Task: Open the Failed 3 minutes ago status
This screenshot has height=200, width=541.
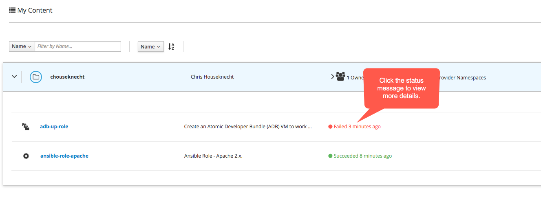Action: pos(354,127)
